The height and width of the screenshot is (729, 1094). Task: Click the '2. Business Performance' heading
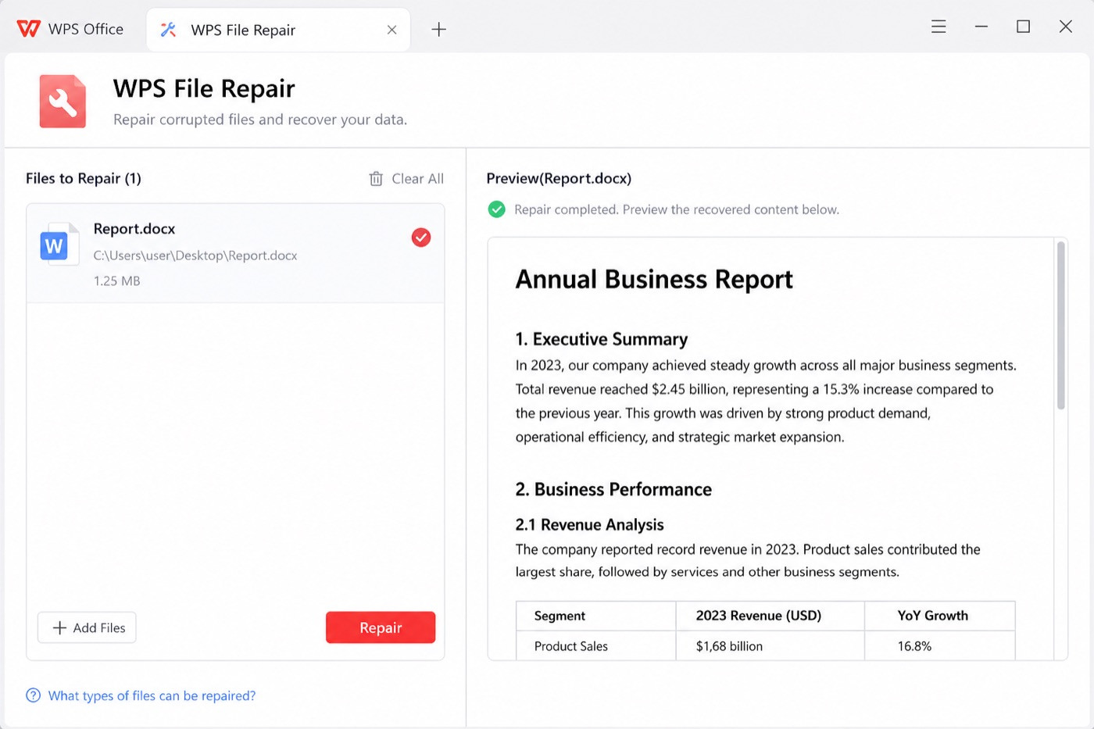coord(613,489)
